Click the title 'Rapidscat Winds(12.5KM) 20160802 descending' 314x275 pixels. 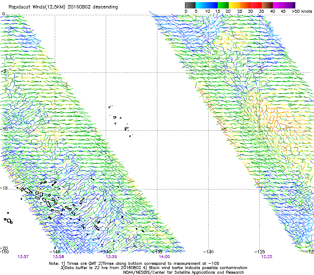63,7
